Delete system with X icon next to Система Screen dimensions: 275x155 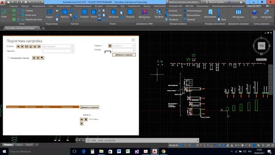22,46
